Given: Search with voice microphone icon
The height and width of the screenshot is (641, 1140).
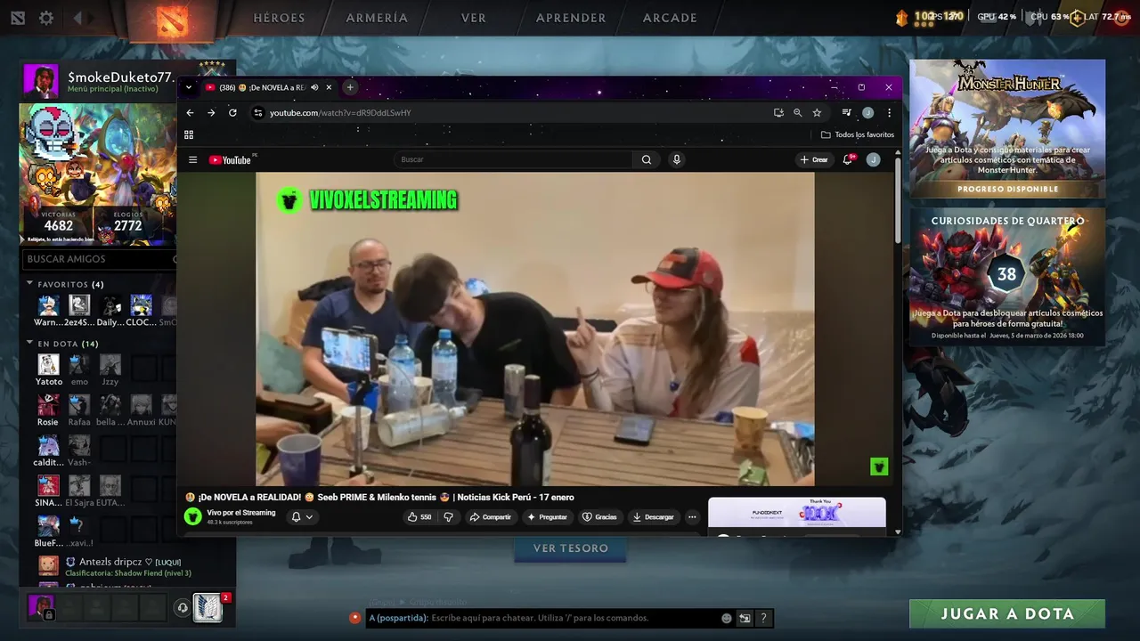Looking at the screenshot, I should point(677,160).
